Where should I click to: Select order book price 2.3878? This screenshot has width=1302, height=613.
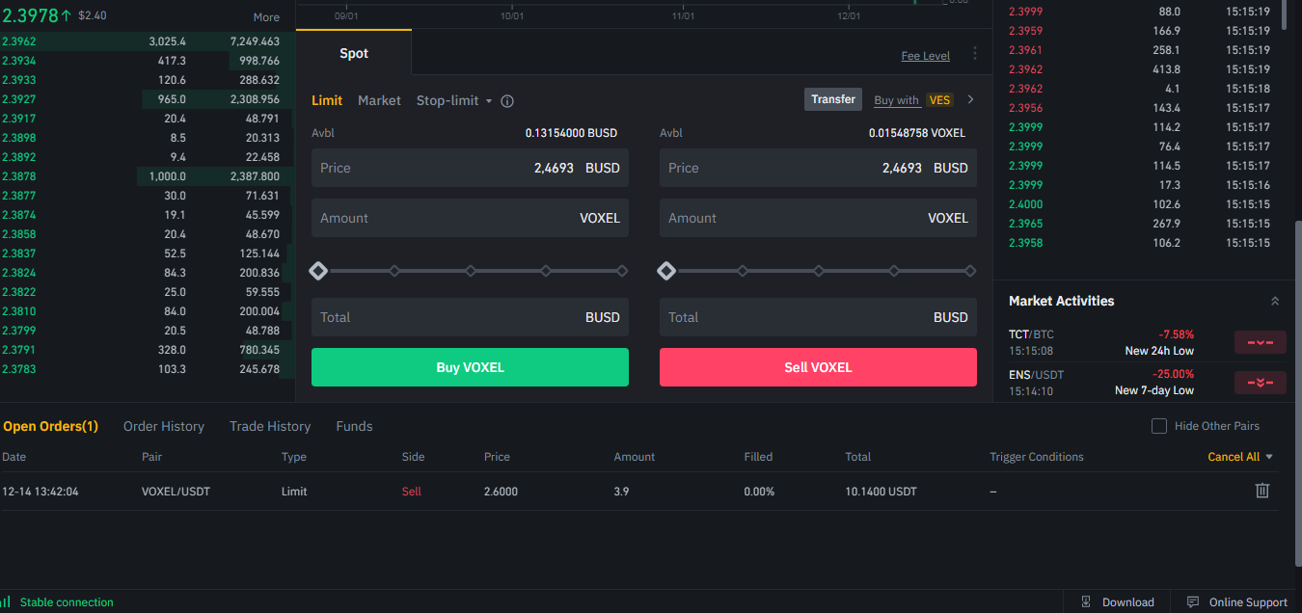(18, 176)
